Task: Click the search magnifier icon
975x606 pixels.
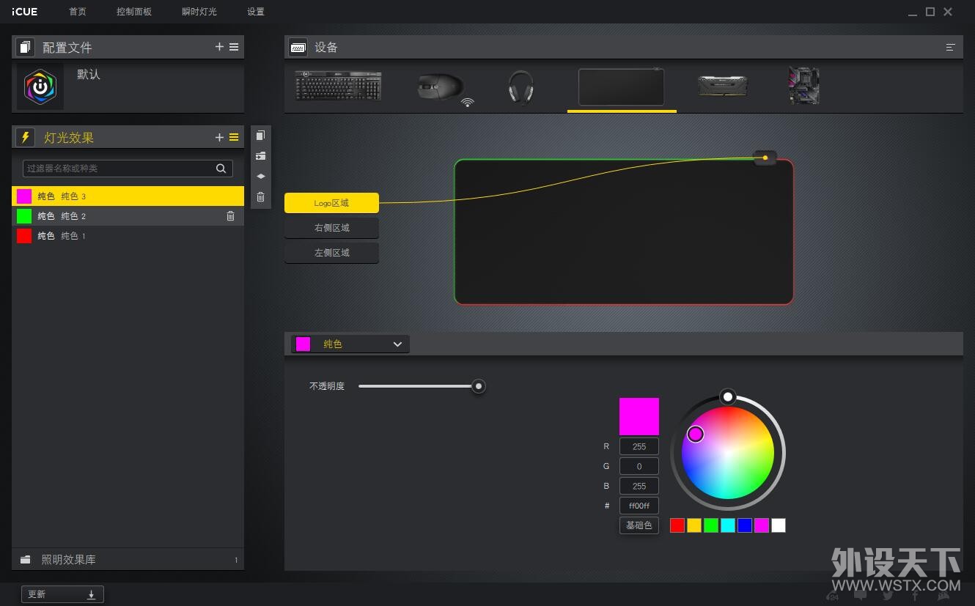Action: tap(221, 169)
